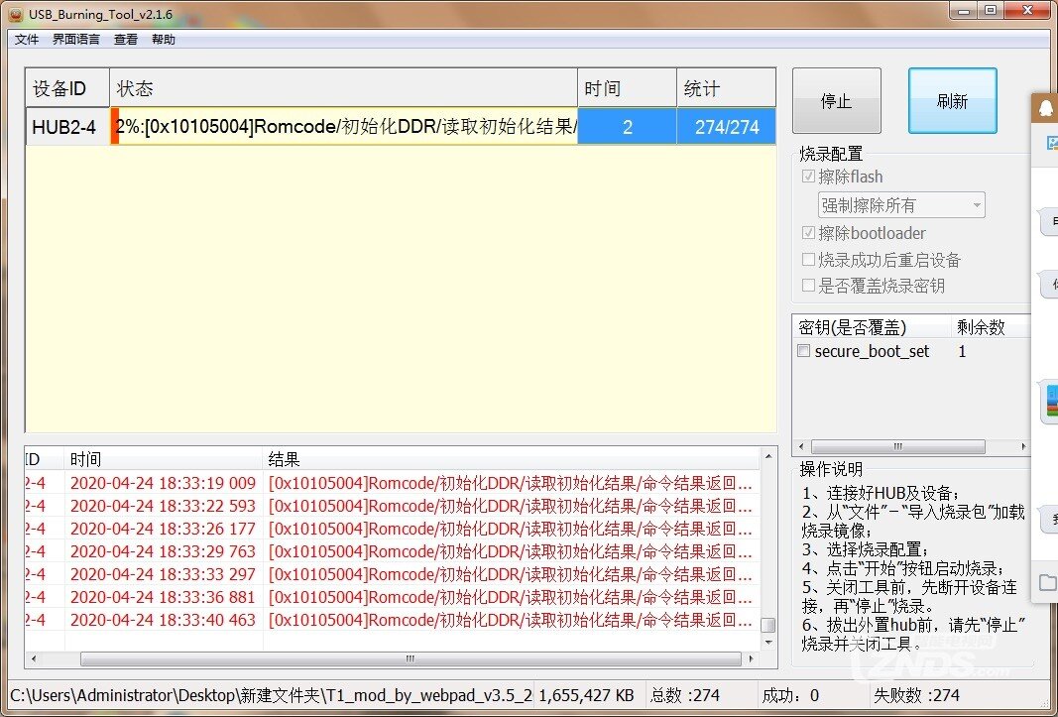1058x717 pixels.
Task: Check the secure_boot_set key checkbox
Action: [x=803, y=351]
